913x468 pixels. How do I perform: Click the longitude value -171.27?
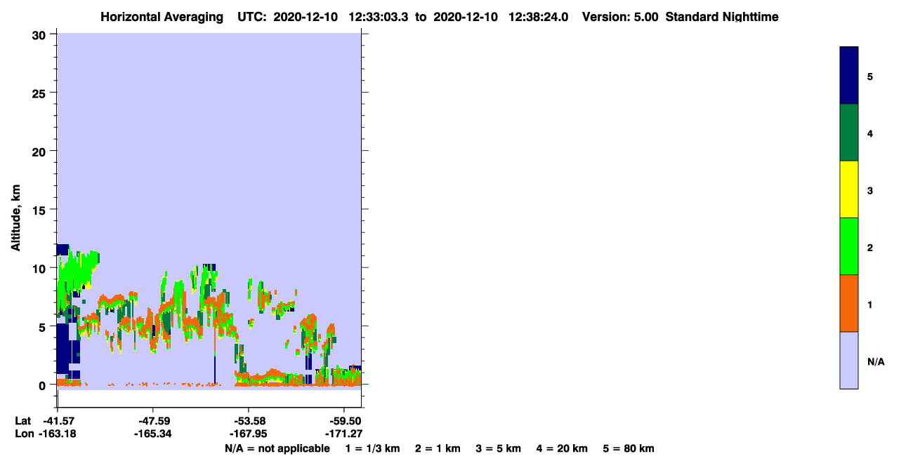click(343, 434)
